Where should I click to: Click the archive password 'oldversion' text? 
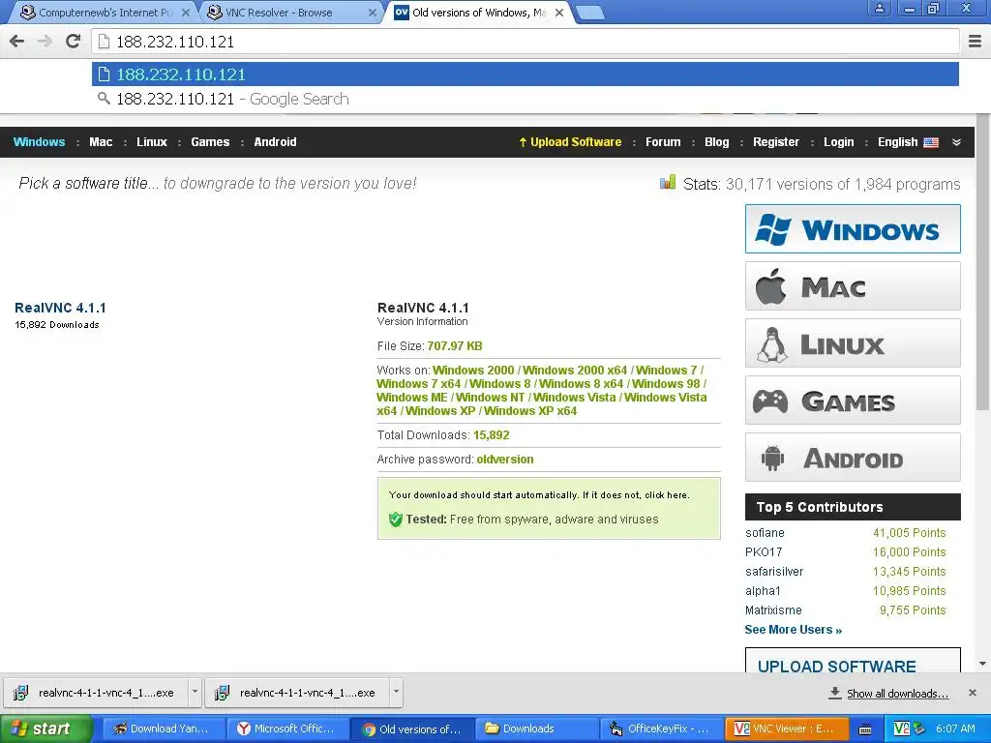505,460
